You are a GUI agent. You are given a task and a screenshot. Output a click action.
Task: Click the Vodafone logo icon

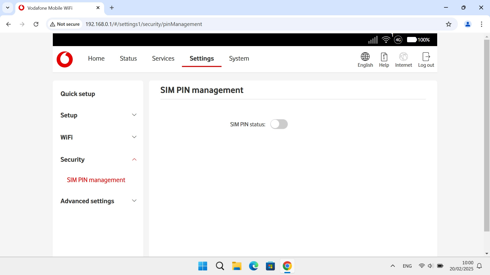coord(65,59)
